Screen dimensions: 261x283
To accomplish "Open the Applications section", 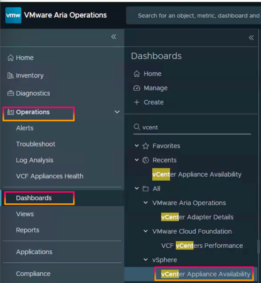I will (x=34, y=252).
